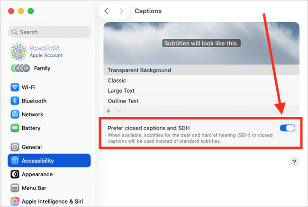Navigate back with the left chevron

coord(107,11)
